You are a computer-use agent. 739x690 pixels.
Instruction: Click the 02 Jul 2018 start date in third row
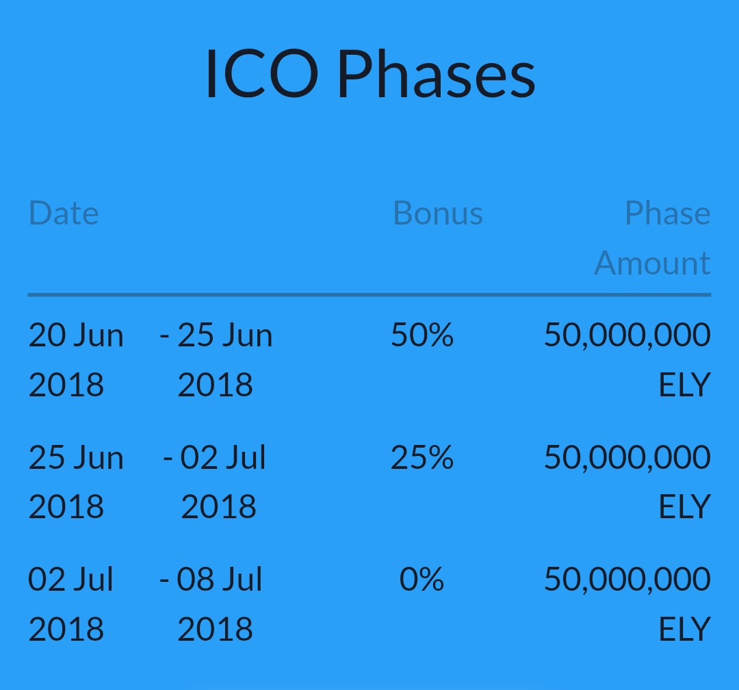pos(70,604)
